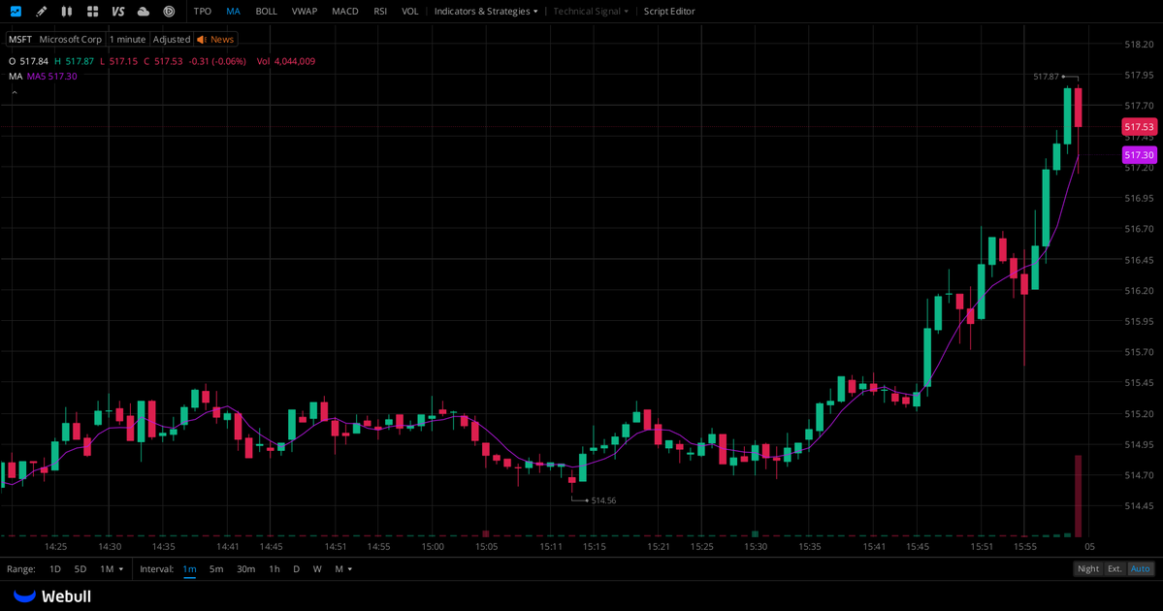
Task: Enable the BOLL indicator
Action: tap(267, 11)
